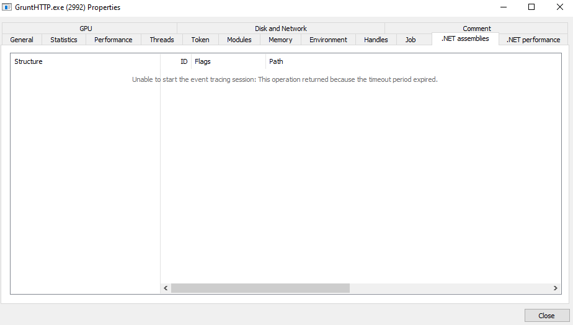Click the GruntHTTP.exe window title icon
573x325 pixels.
pos(8,7)
